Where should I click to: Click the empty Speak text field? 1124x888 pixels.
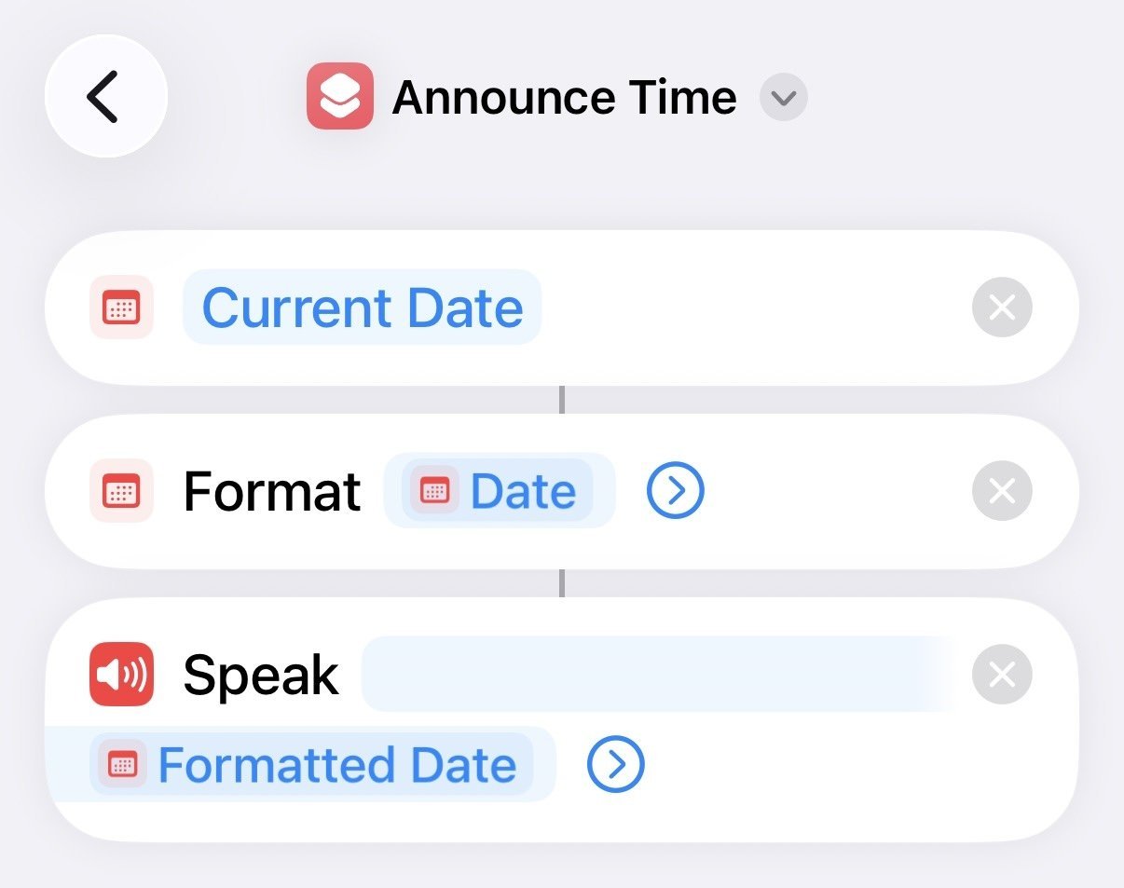click(x=652, y=675)
